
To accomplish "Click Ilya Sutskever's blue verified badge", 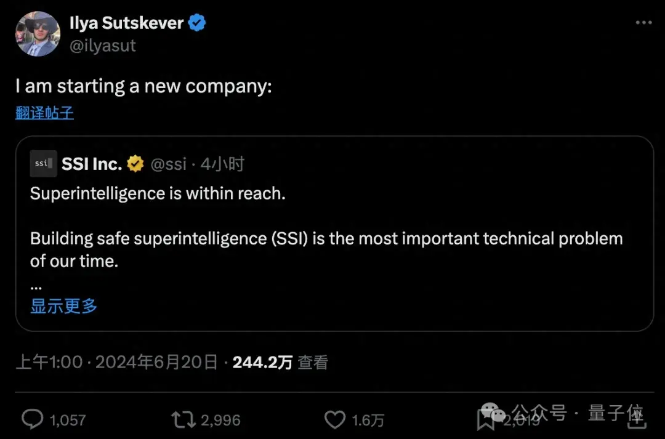I will (x=197, y=23).
